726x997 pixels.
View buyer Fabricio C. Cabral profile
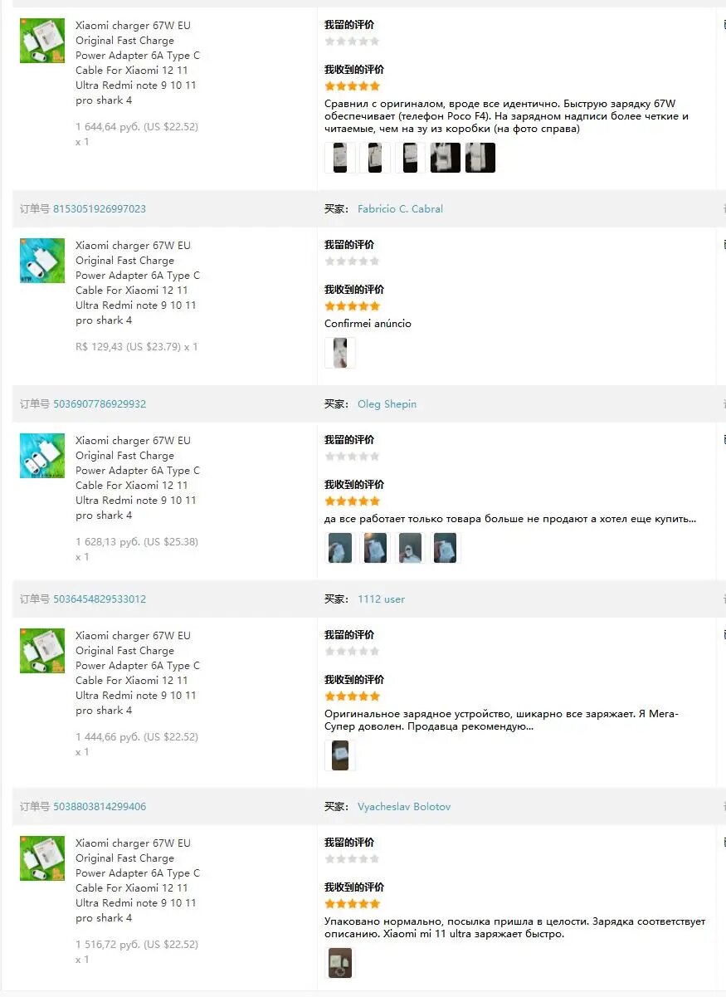(x=400, y=209)
